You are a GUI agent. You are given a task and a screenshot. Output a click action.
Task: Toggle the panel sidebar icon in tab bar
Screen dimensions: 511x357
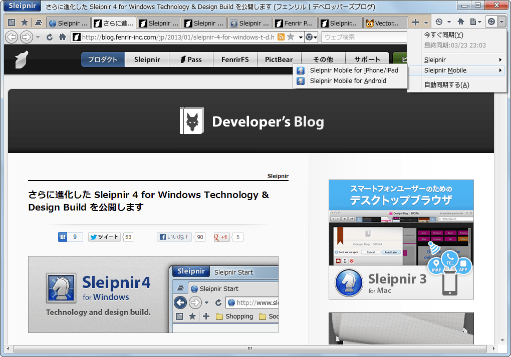coord(12,22)
